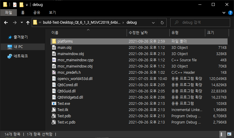This screenshot has width=234, height=138.
Task: Click the 즐겨찾기 star icon
Action: pyautogui.click(x=10, y=37)
